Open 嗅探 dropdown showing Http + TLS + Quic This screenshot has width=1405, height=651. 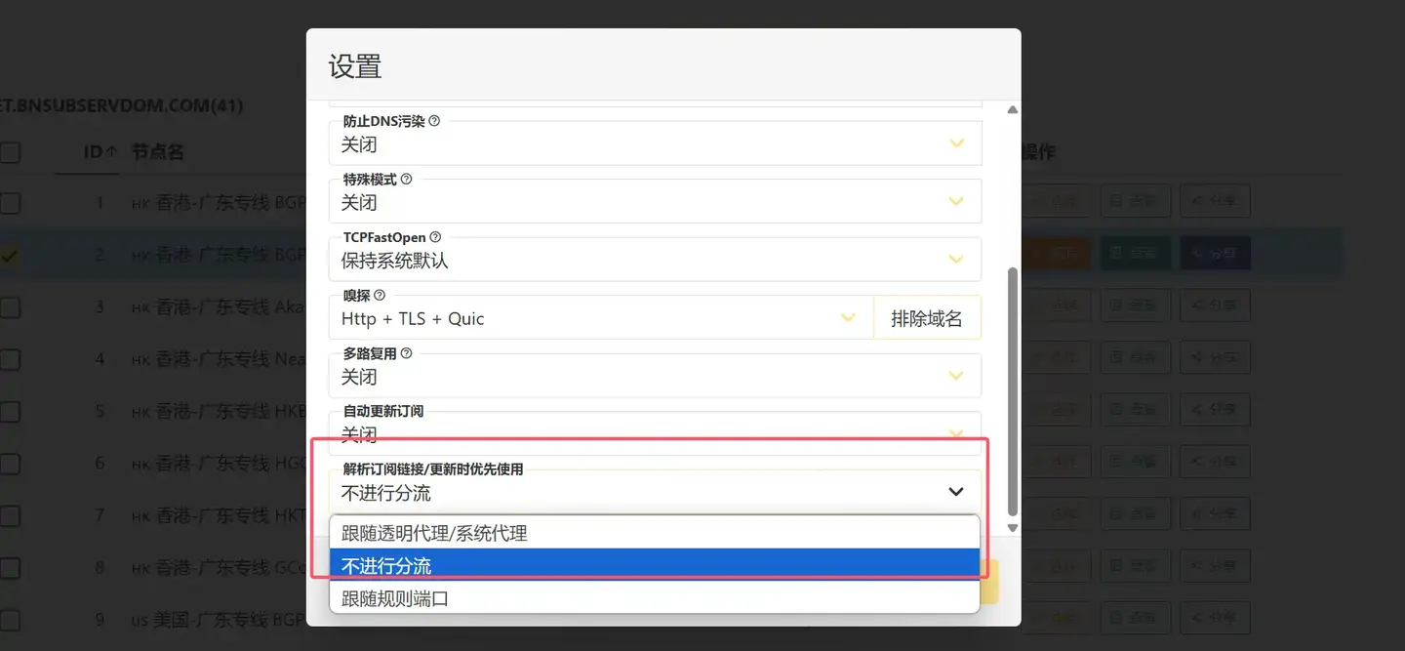click(x=601, y=318)
